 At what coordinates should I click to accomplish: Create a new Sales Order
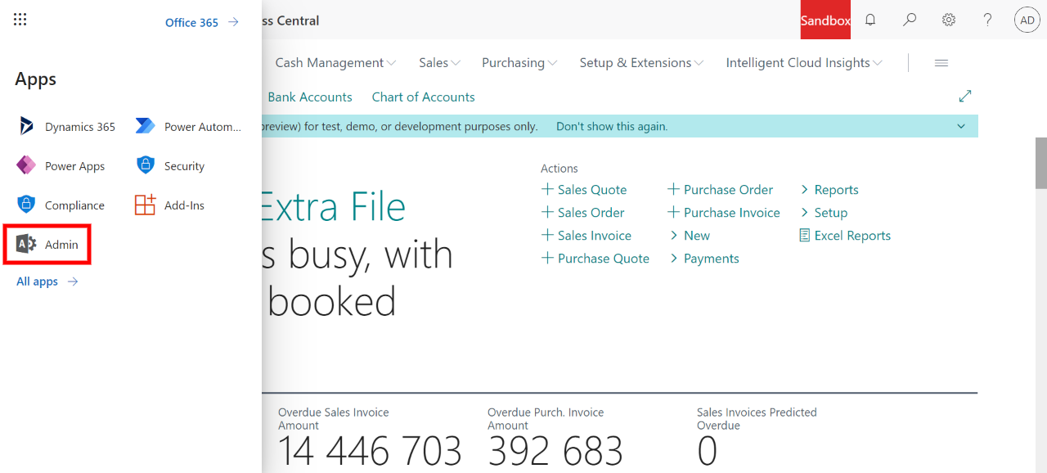pyautogui.click(x=583, y=213)
